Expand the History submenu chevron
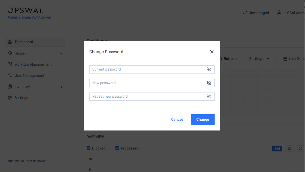The image size is (305, 172). (61, 54)
